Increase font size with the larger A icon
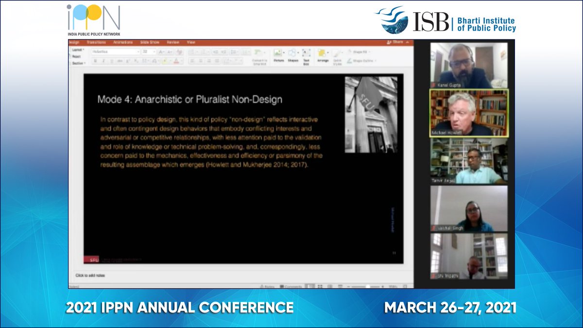The height and width of the screenshot is (328, 583). [x=161, y=52]
